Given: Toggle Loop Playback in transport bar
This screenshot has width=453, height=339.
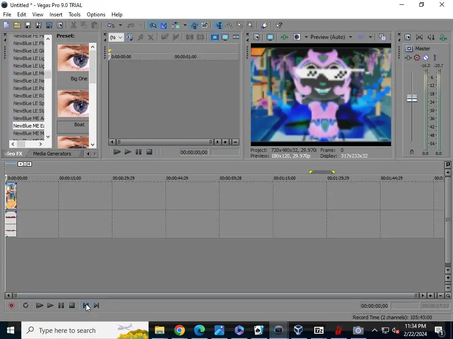Looking at the screenshot, I should [26, 305].
